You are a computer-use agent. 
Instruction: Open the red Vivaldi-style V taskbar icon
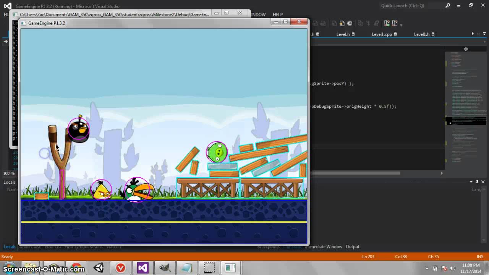pyautogui.click(x=121, y=268)
